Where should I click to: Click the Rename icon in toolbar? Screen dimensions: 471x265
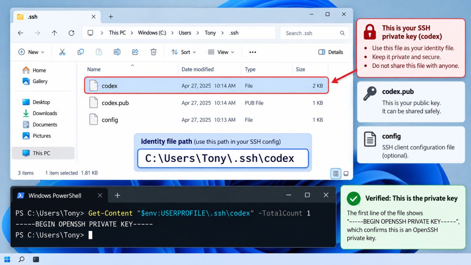(117, 52)
